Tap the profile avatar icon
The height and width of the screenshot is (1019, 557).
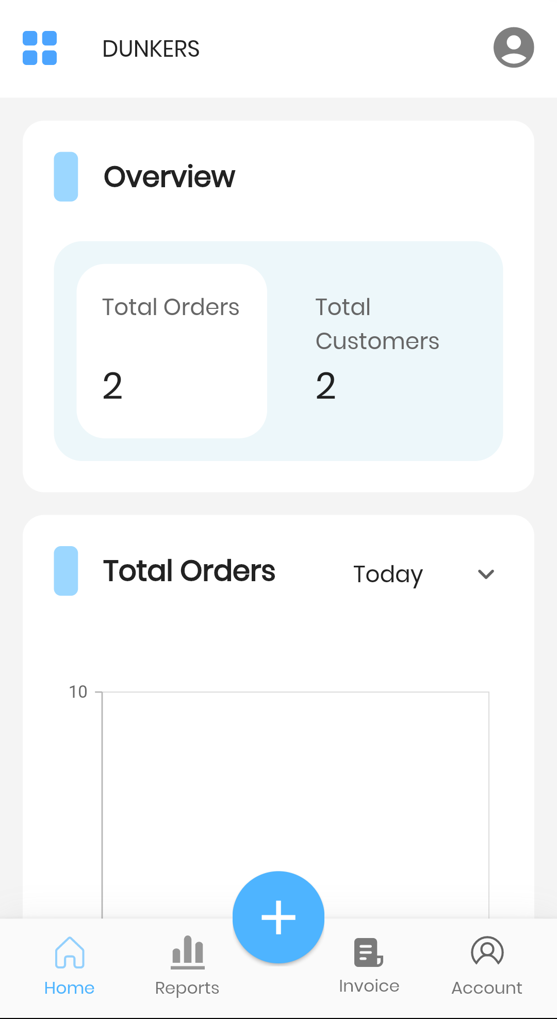pos(513,47)
